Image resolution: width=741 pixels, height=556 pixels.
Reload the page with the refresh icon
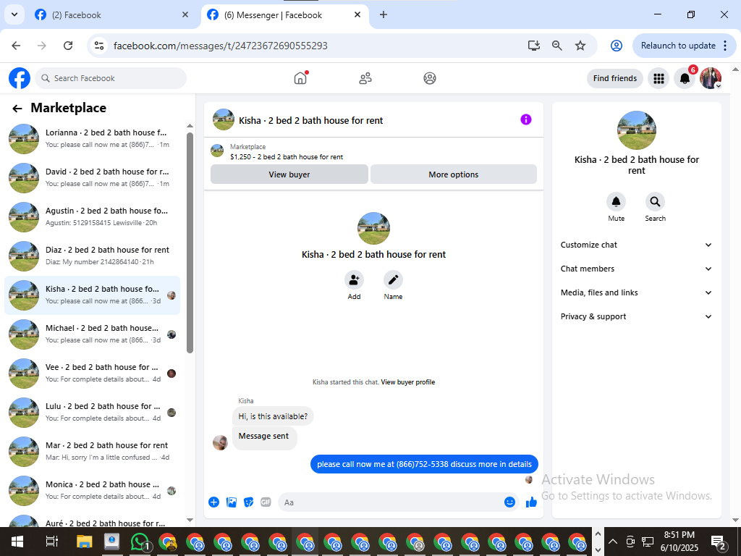pyautogui.click(x=68, y=46)
